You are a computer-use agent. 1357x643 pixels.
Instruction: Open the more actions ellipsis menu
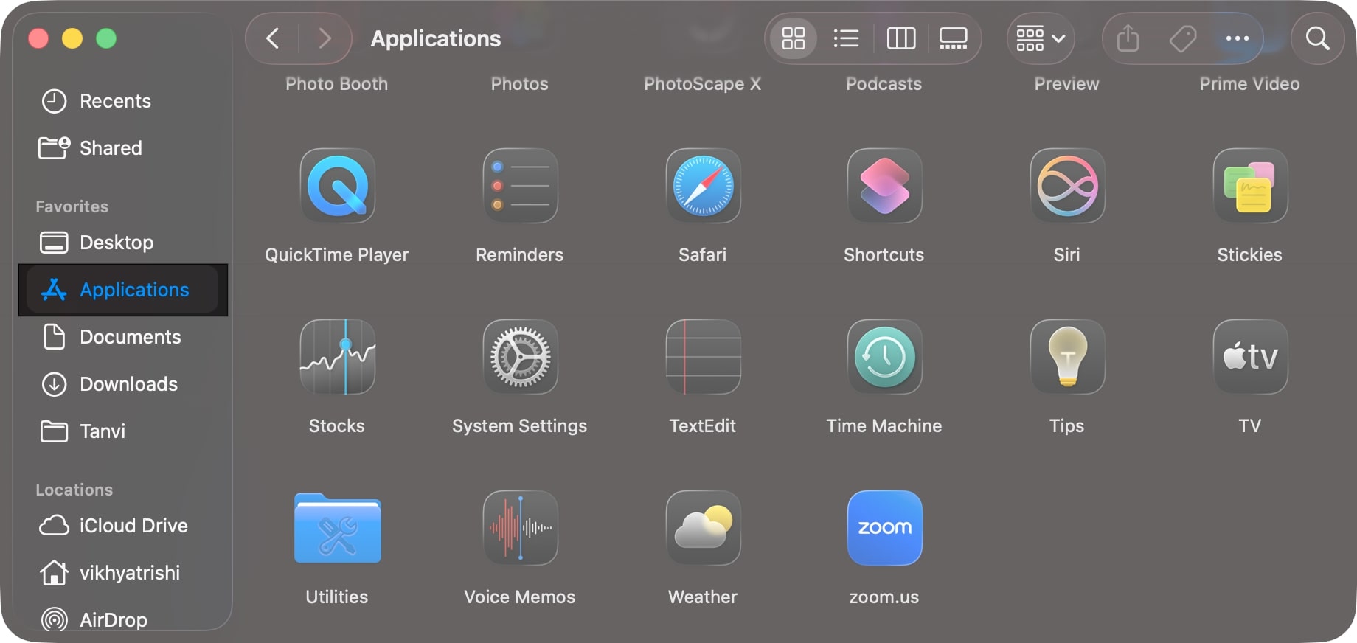(1237, 38)
